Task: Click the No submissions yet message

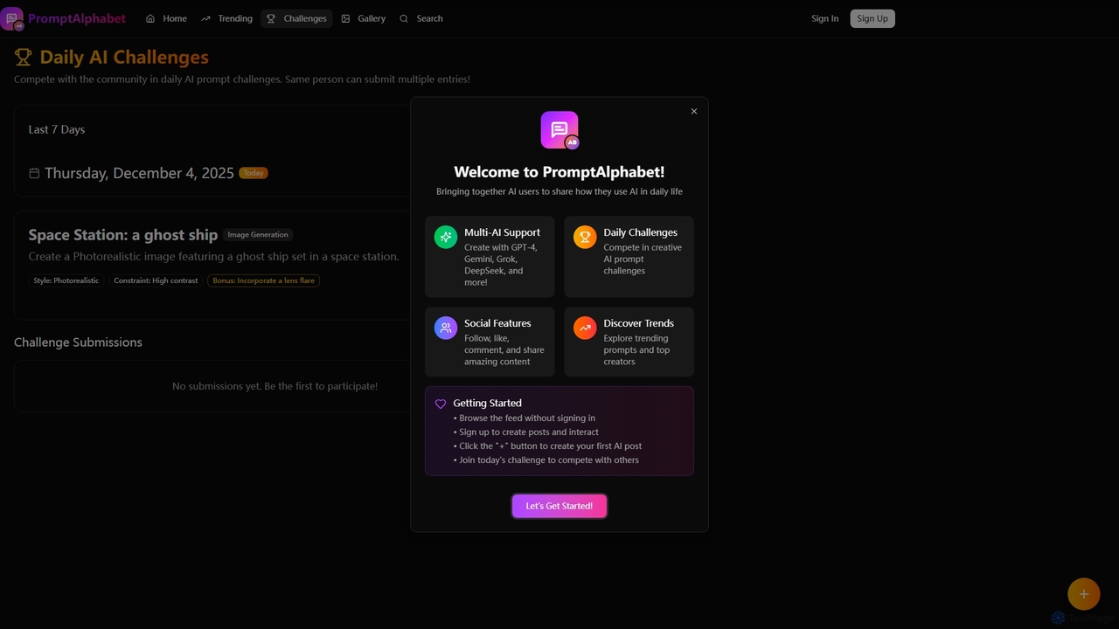Action: (275, 386)
